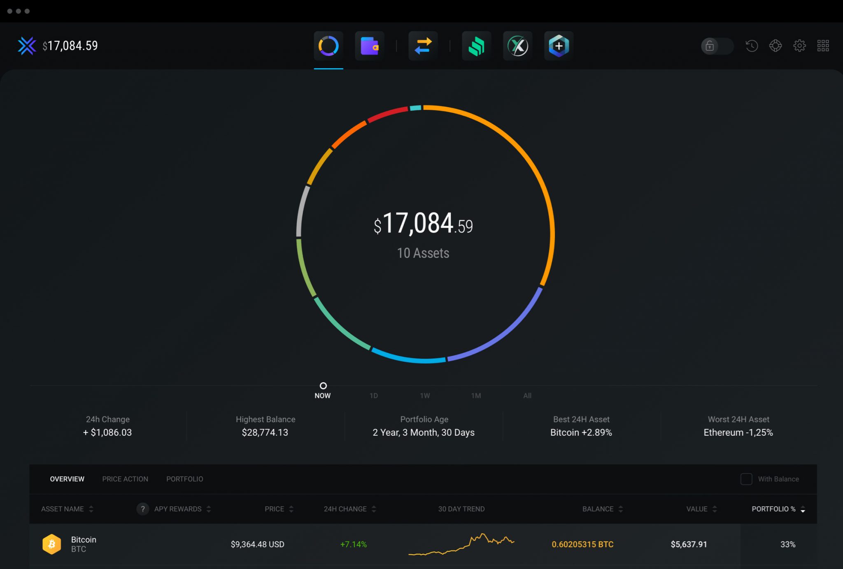The width and height of the screenshot is (843, 569).
Task: Open the transaction history clock icon
Action: (752, 46)
